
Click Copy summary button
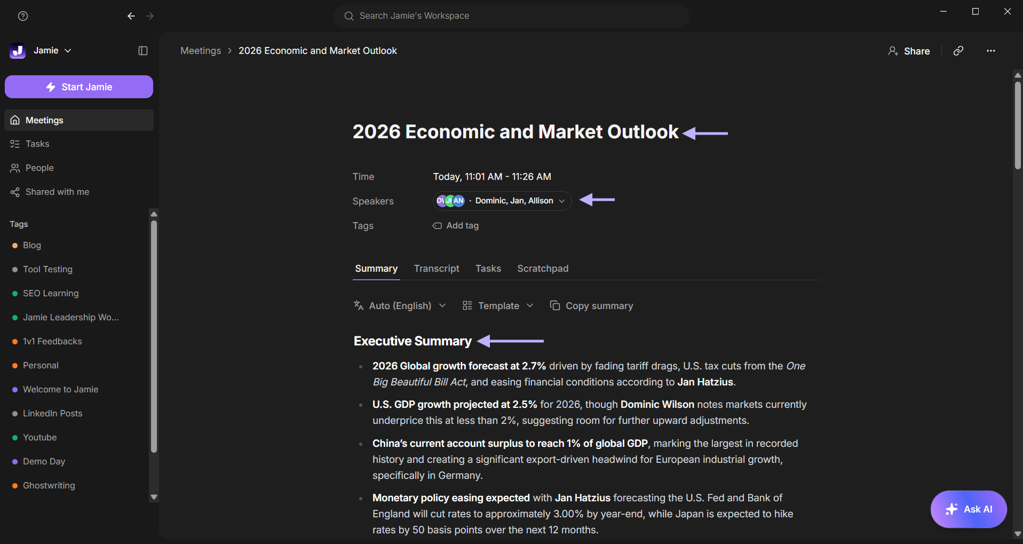tap(591, 305)
